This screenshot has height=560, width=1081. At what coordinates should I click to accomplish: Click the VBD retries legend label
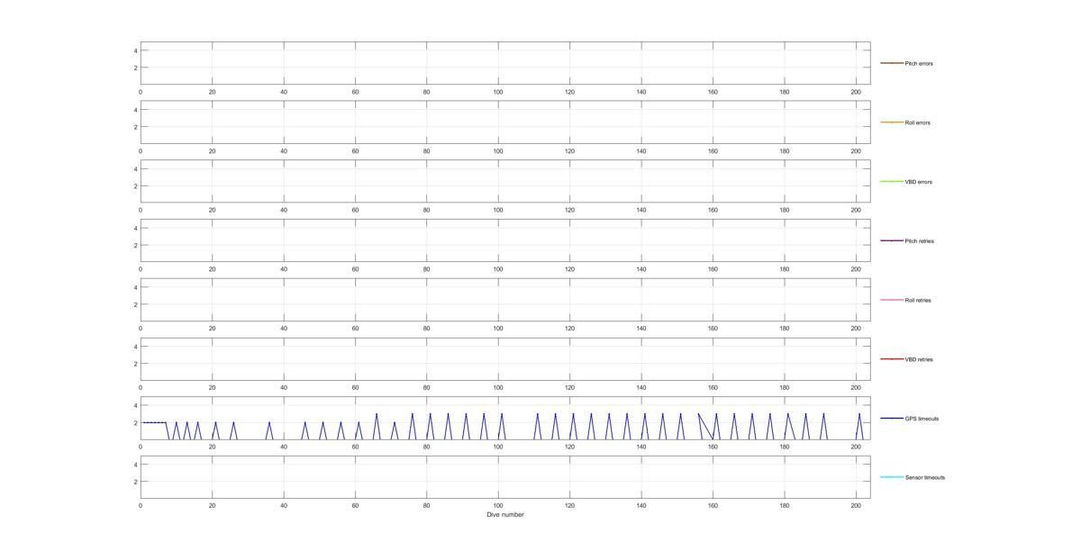click(x=918, y=359)
